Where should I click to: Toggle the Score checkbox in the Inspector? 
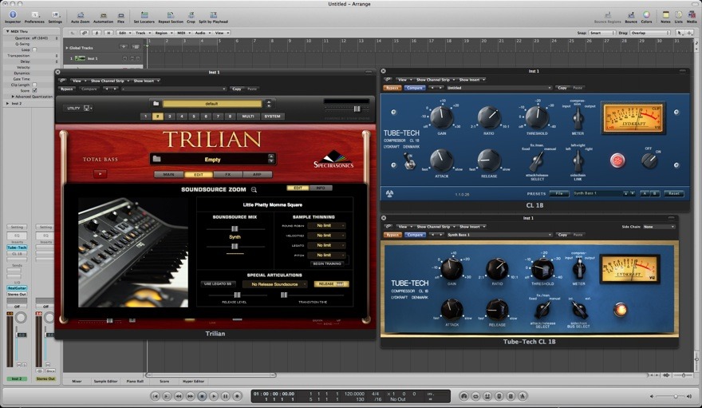pyautogui.click(x=34, y=90)
